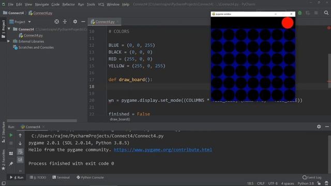Click the Project panel horizontal scrollbar
The image size is (331, 186).
coord(42,120)
